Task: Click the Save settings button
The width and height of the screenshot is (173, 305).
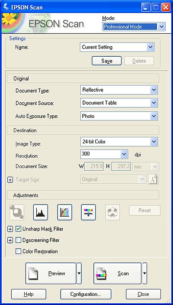Action: click(106, 61)
